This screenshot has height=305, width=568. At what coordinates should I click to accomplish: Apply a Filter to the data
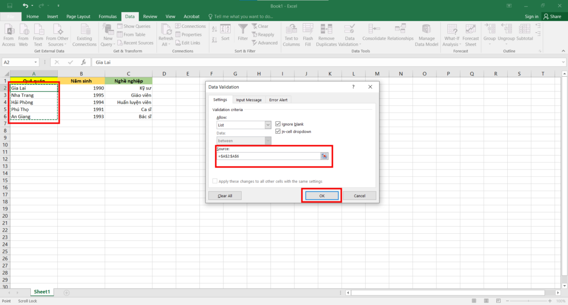[x=243, y=31]
